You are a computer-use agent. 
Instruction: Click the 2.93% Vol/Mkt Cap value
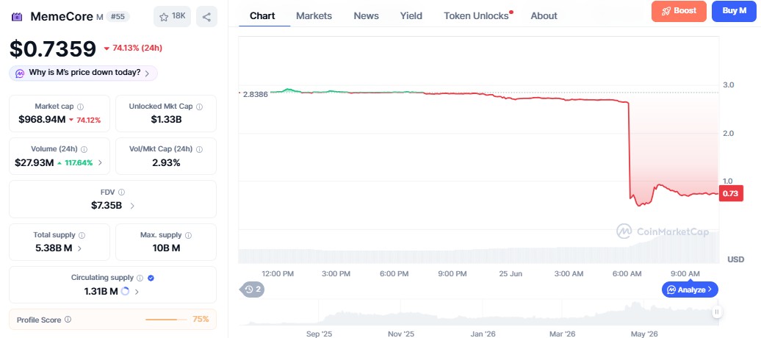166,162
